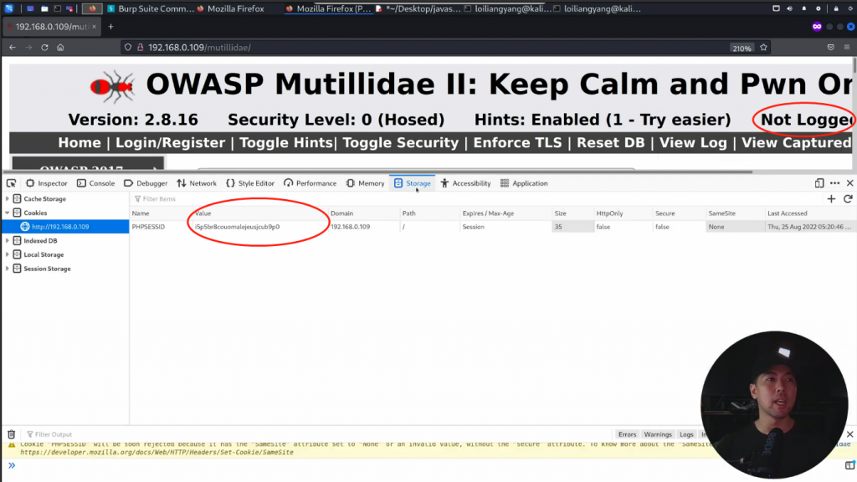Sort cookies by the Expires / Max-Age header
The width and height of the screenshot is (857, 482).
pyautogui.click(x=505, y=213)
